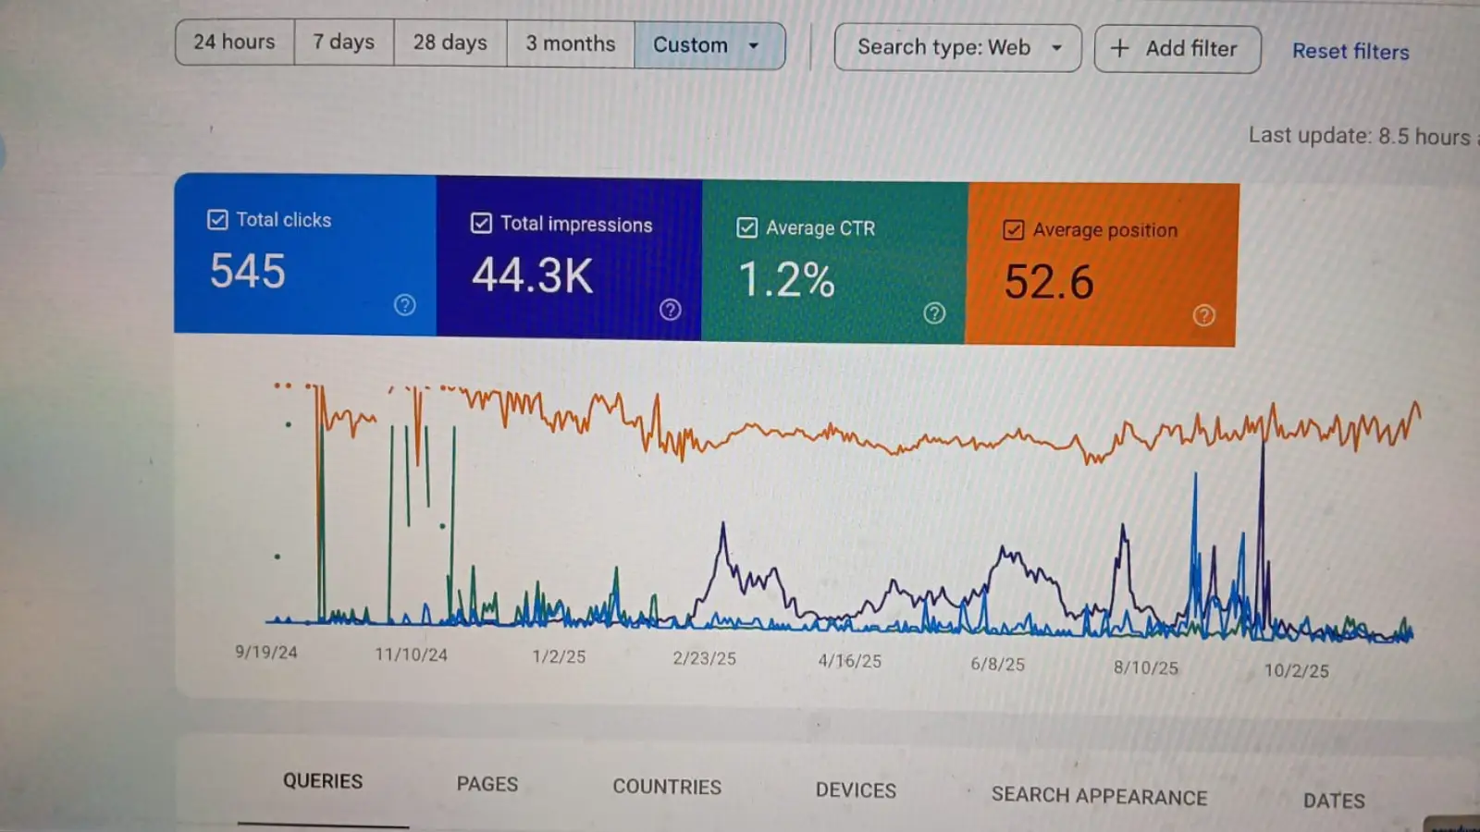Switch to the Pages tab

pyautogui.click(x=487, y=784)
